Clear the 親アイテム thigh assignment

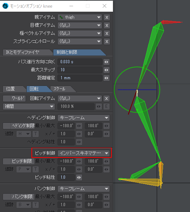(x=107, y=18)
